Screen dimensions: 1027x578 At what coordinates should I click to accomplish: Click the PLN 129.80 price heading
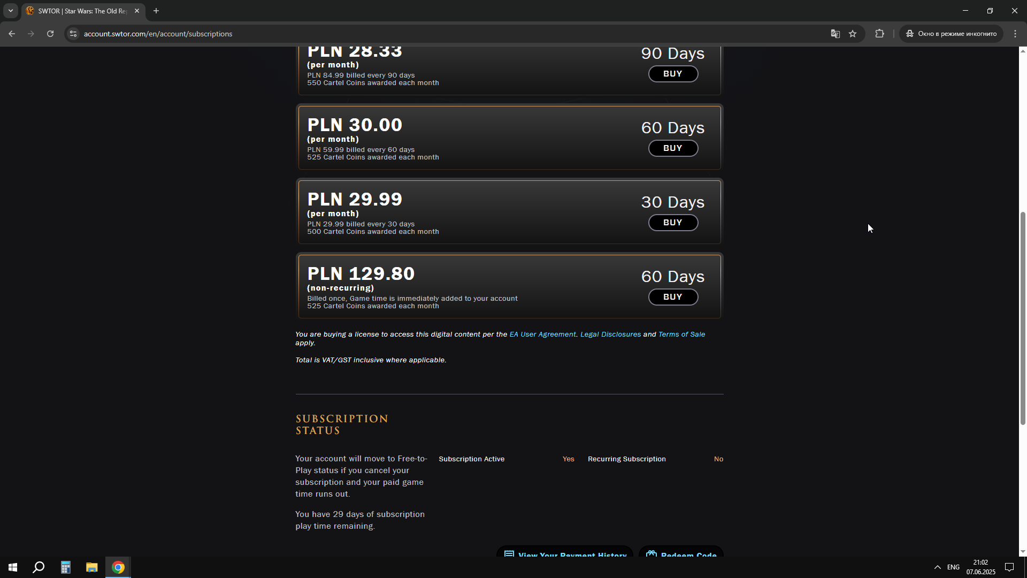(x=361, y=273)
